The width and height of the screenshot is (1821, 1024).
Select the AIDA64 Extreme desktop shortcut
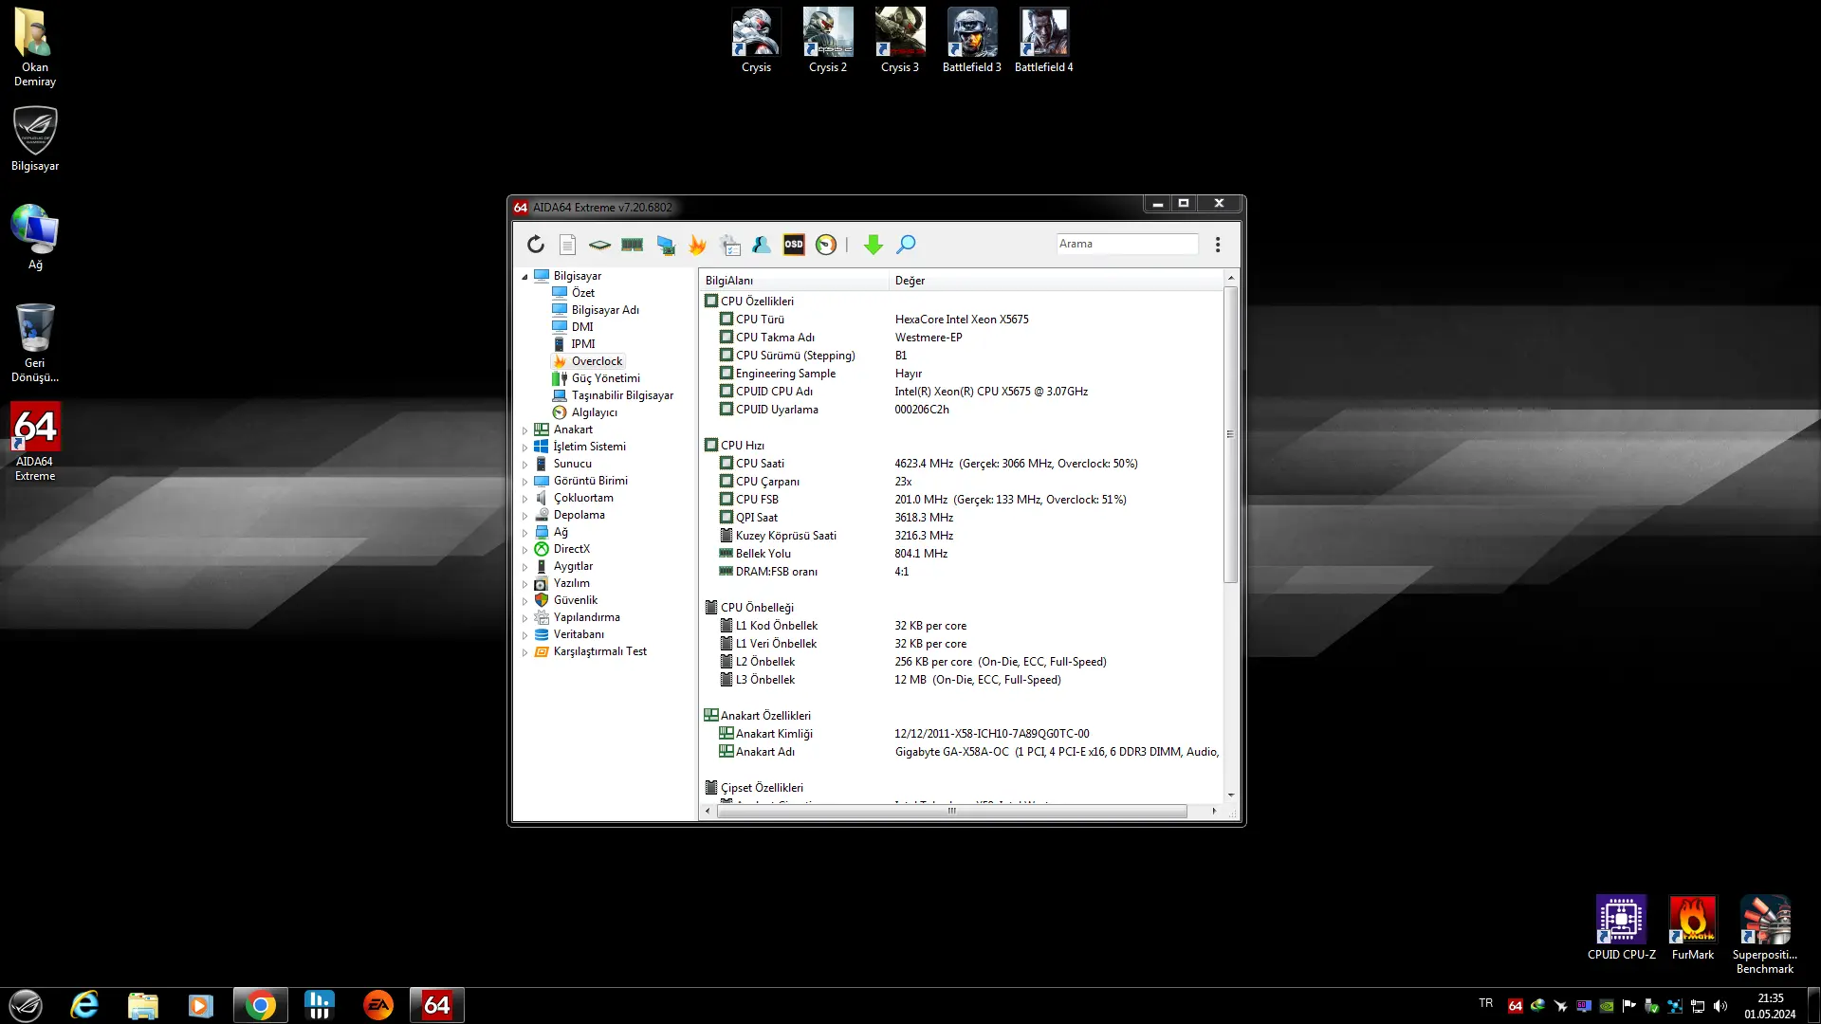coord(35,442)
